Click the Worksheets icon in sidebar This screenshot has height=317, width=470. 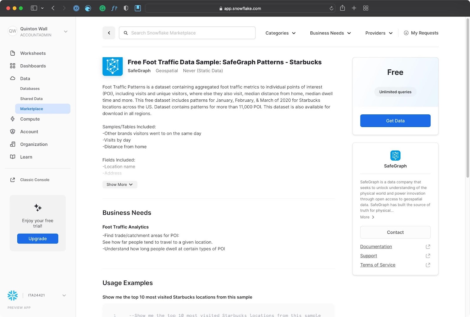13,53
